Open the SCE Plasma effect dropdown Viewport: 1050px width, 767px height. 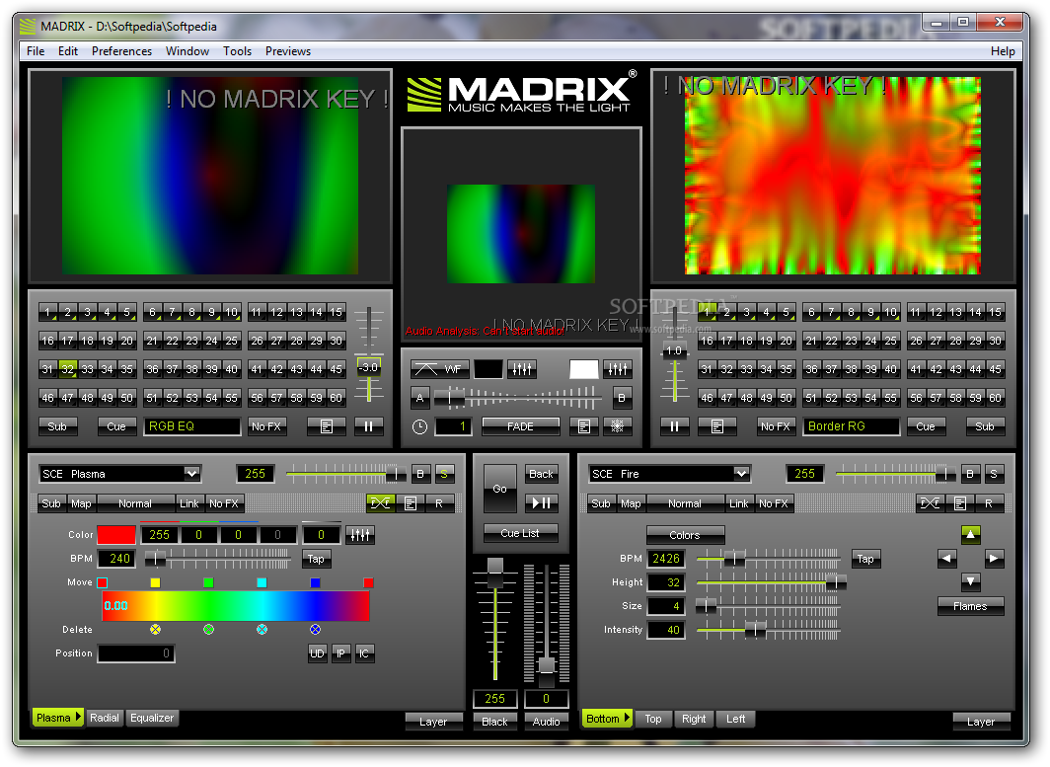(x=119, y=474)
